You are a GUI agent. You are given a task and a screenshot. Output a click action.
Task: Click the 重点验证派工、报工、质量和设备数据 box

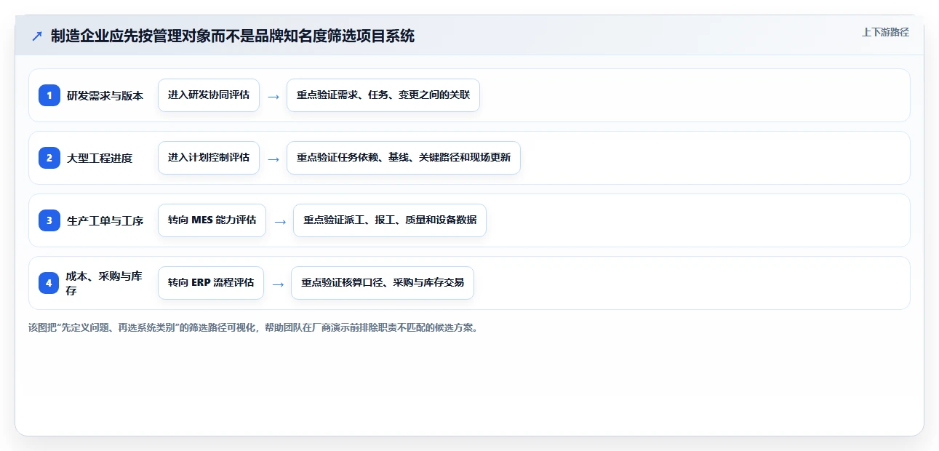(390, 220)
